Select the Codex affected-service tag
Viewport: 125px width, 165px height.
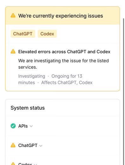point(47,34)
